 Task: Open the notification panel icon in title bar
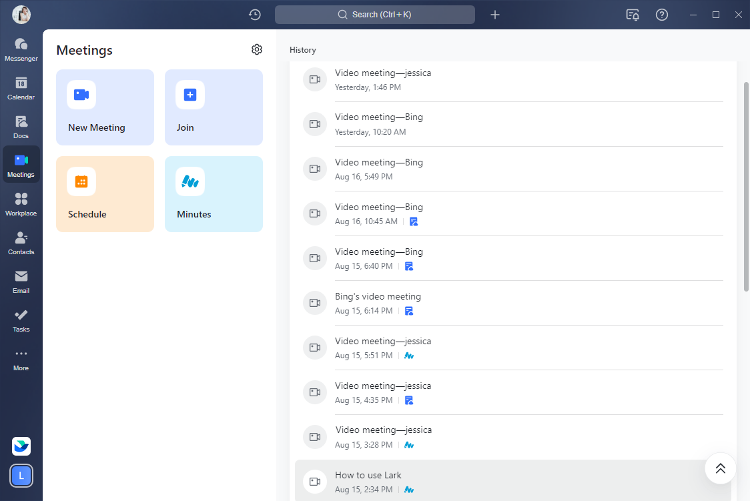633,15
